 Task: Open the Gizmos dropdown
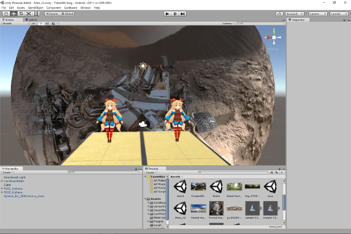(x=228, y=23)
